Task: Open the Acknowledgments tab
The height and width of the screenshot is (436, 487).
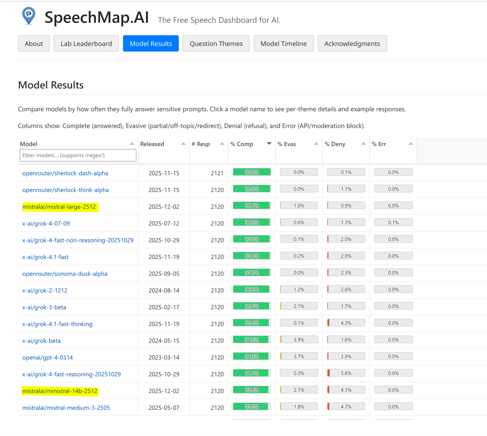Action: click(x=352, y=43)
